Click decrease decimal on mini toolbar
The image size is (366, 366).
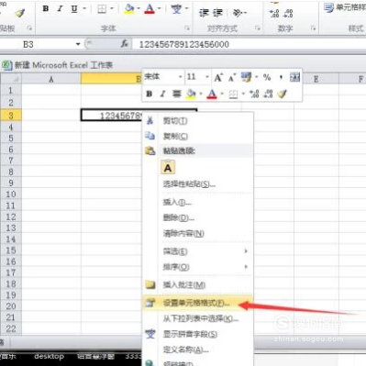268,94
